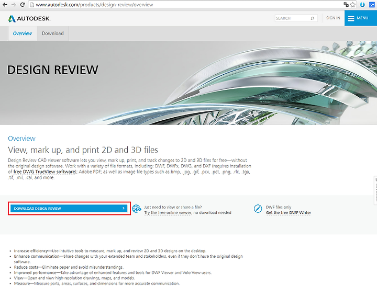Click the DESIGN REVIEW banner title
Screen dimensions: 377x286
(53, 70)
